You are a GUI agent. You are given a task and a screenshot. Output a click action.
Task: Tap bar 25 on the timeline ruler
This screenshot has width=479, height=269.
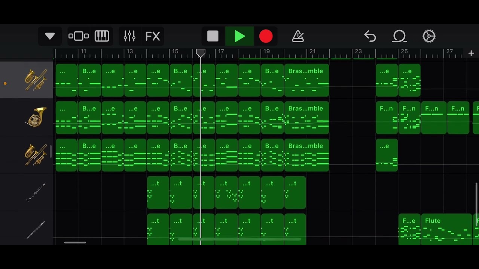pos(404,51)
